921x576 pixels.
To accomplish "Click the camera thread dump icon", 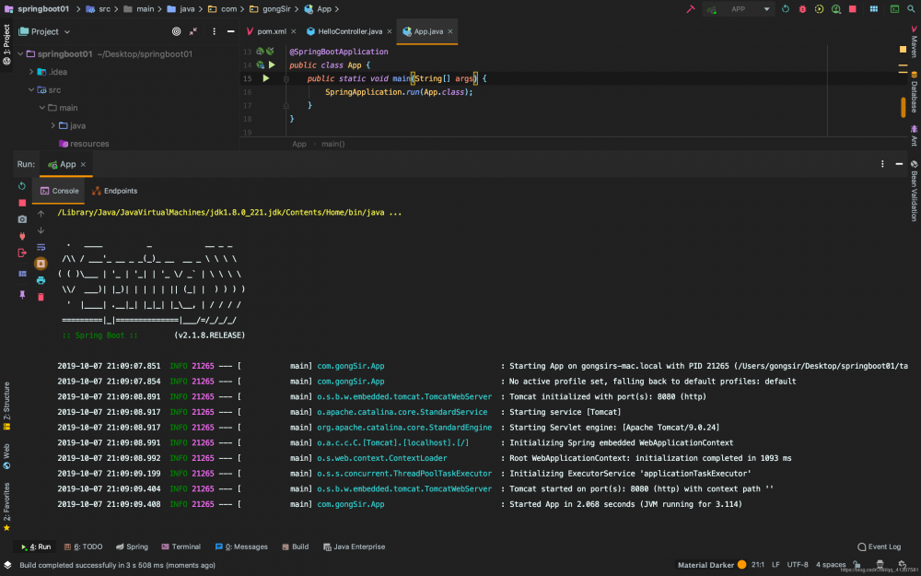I will [22, 219].
